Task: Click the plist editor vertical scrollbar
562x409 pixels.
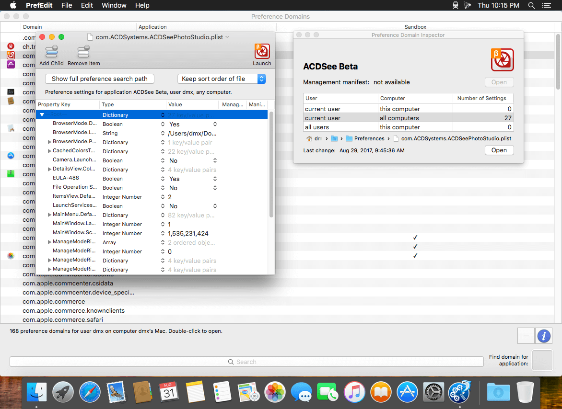Action: (271, 165)
